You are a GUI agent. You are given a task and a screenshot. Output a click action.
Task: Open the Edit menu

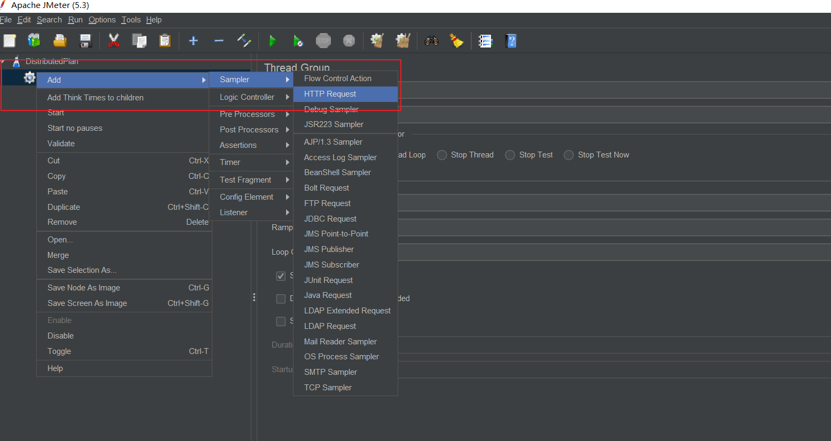tap(24, 20)
